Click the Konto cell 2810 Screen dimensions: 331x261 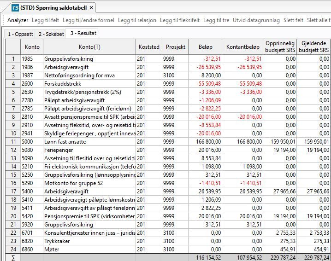pos(32,117)
